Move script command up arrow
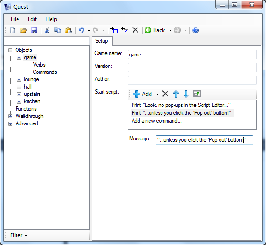 [176, 94]
